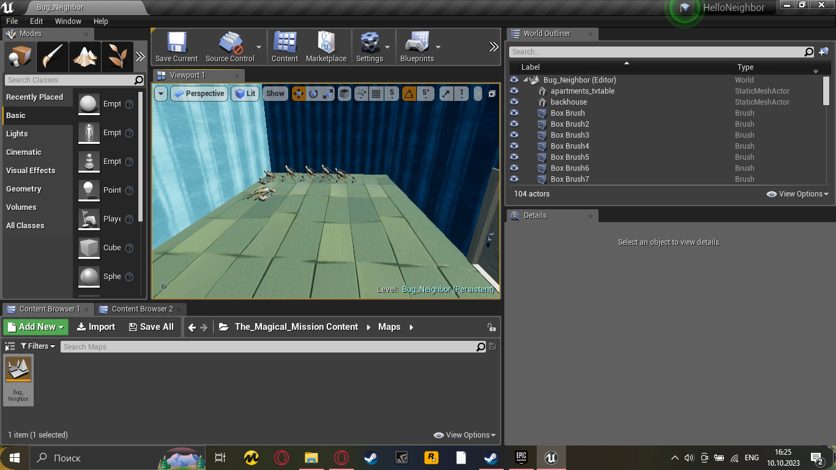Go forward in Content Browser history
This screenshot has height=470, width=836.
pyautogui.click(x=204, y=327)
